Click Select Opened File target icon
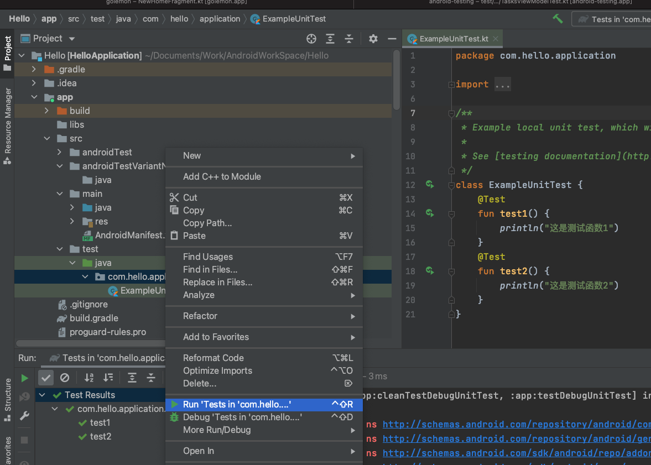The image size is (651, 465). coord(311,39)
